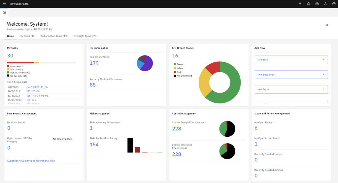Screen dimensions: 338x183
Task: Click the Yellow legend swatch in KRI chart
Action: (175, 68)
